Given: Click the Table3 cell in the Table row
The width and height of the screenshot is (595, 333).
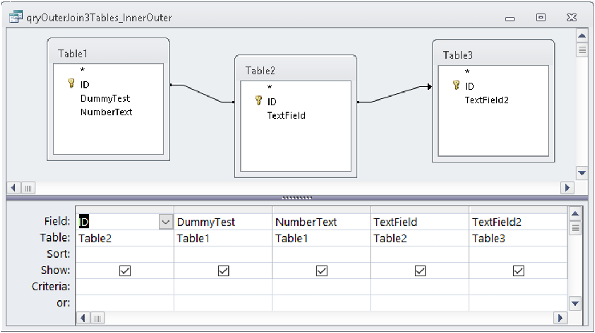Looking at the screenshot, I should click(518, 238).
